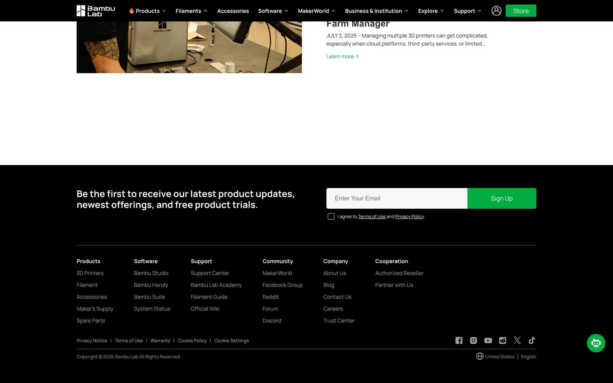Change language from English

pos(528,357)
